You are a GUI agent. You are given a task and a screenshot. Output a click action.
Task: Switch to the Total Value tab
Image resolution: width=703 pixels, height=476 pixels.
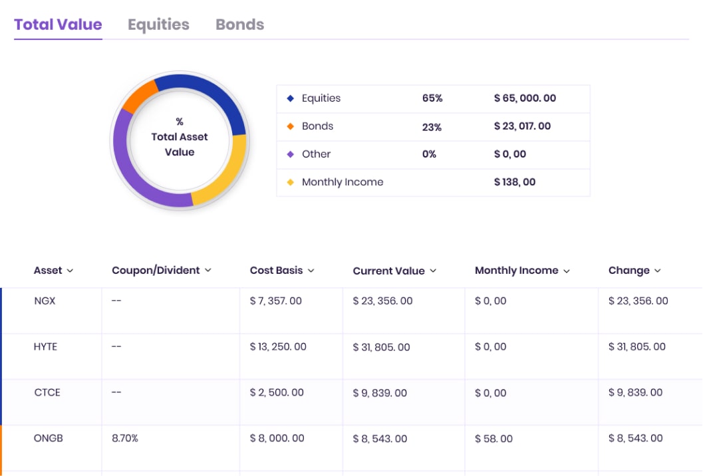pyautogui.click(x=58, y=25)
